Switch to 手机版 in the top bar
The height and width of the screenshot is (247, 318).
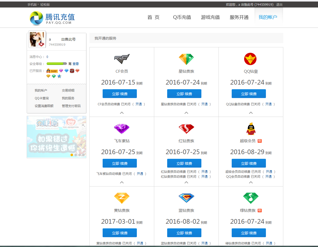pyautogui.click(x=32, y=5)
